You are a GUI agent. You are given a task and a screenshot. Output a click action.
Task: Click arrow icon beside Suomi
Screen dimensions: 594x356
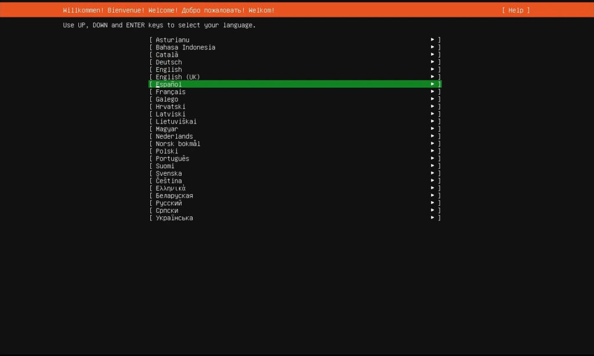433,166
